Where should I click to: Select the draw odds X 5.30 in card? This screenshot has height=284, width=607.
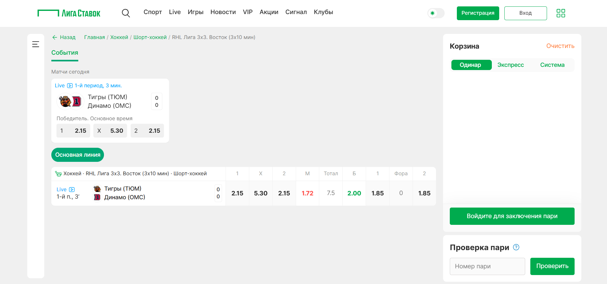pos(110,131)
